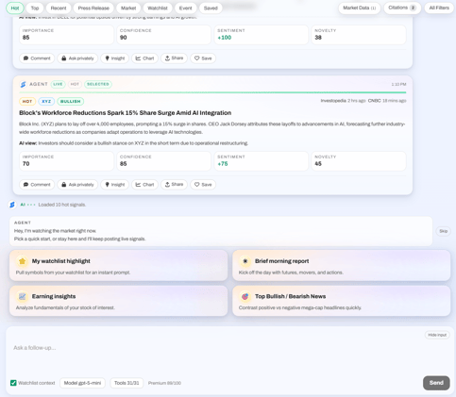Choose Brief morning report quick start
This screenshot has height=397, width=456.
pyautogui.click(x=342, y=266)
